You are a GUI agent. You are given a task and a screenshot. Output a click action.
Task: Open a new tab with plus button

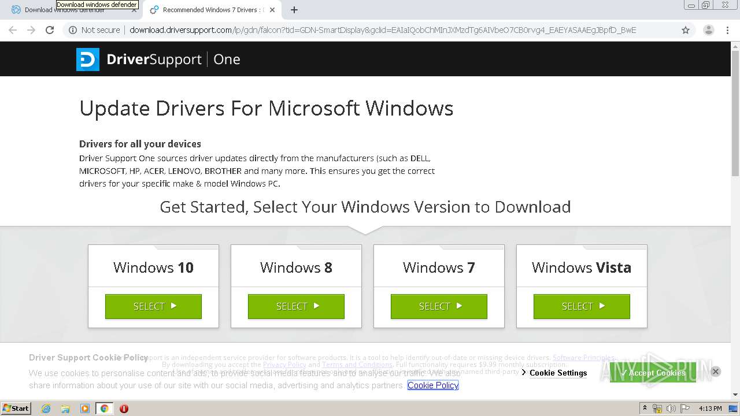[x=294, y=10]
